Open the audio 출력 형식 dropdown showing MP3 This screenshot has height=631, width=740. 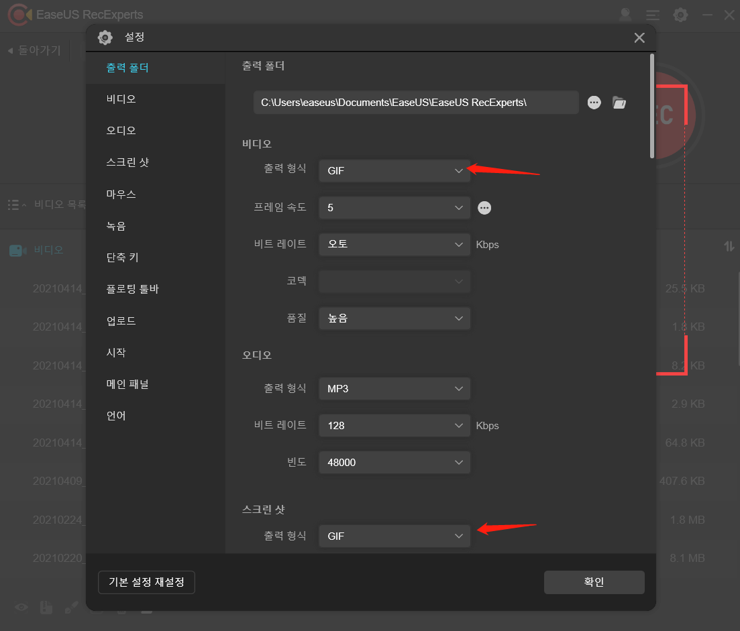coord(394,388)
